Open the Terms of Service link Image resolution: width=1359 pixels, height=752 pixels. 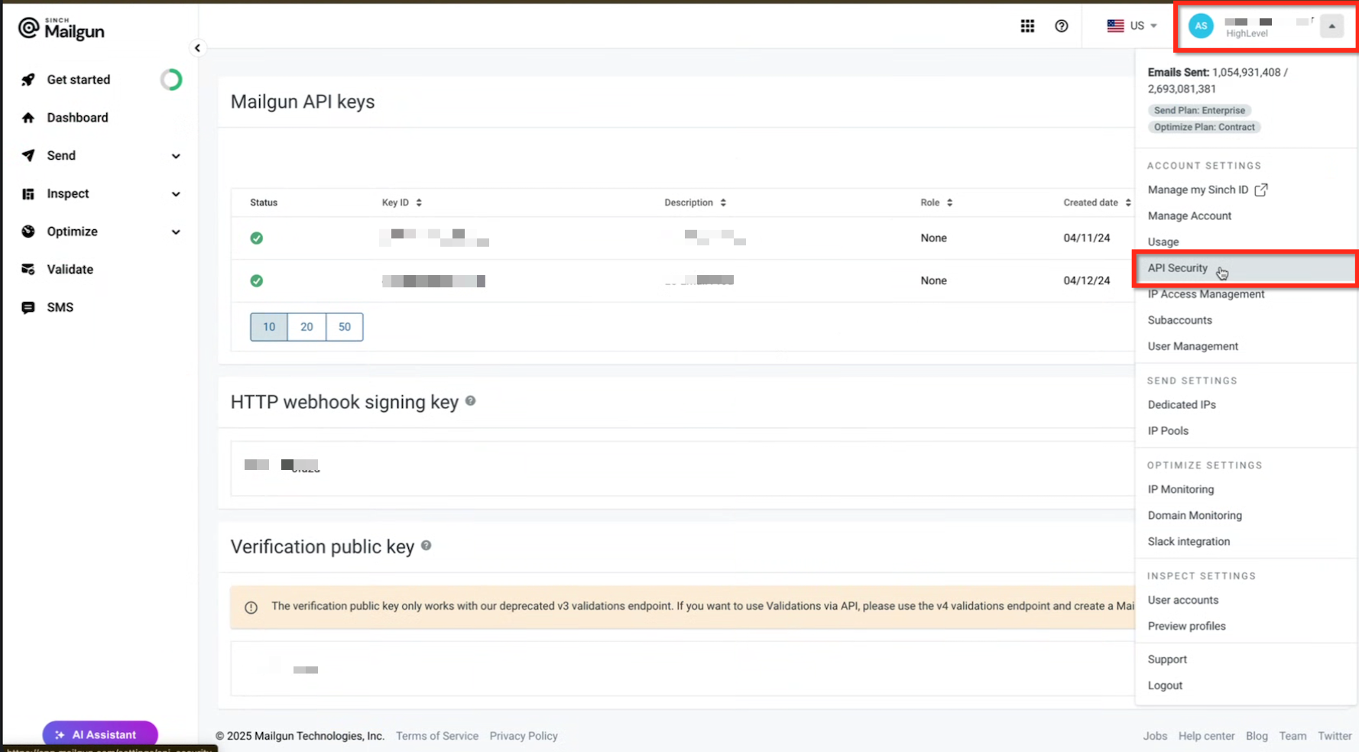[x=436, y=735]
